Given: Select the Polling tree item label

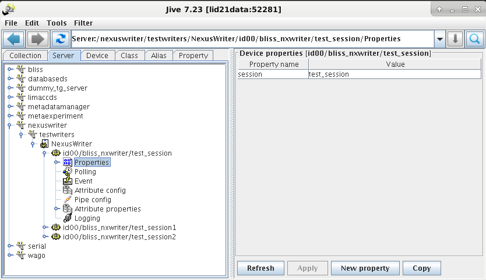Looking at the screenshot, I should coord(85,172).
